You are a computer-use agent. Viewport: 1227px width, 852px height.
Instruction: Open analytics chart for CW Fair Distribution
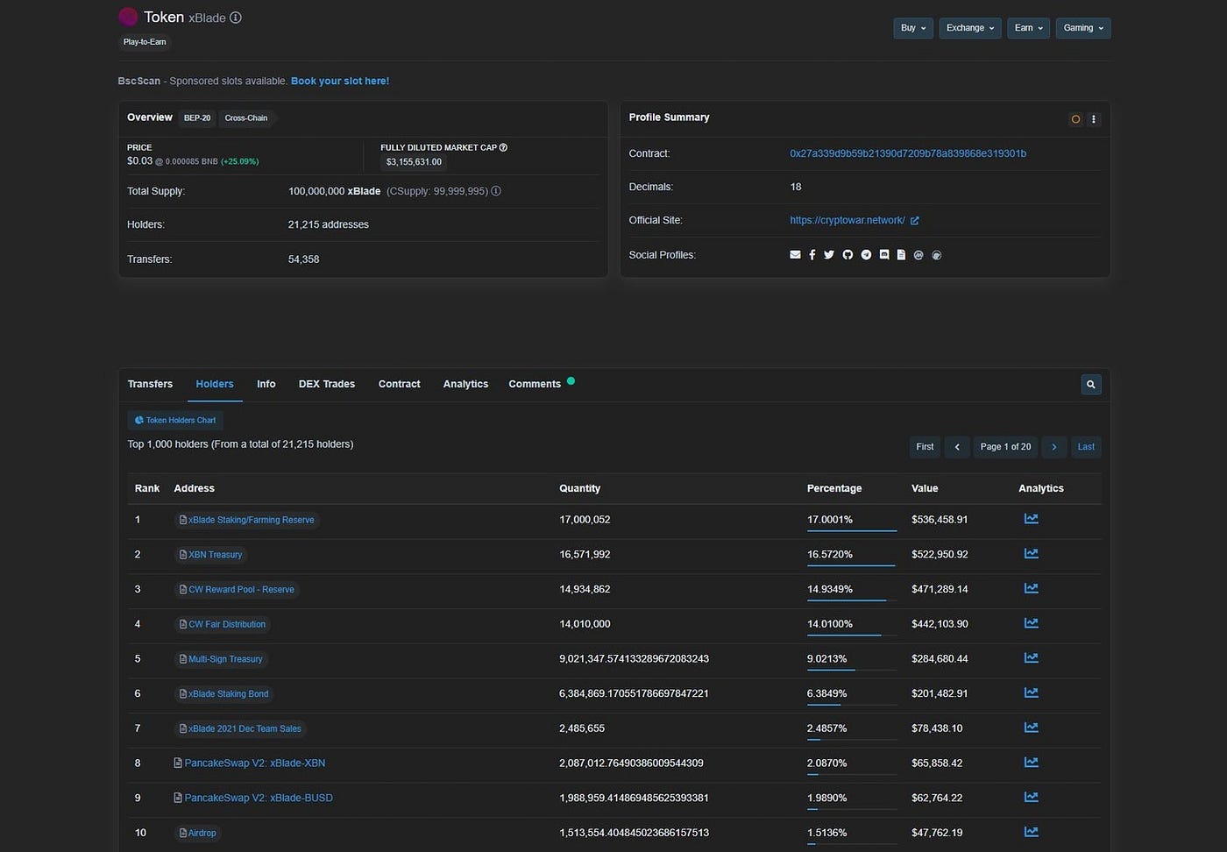[1032, 623]
